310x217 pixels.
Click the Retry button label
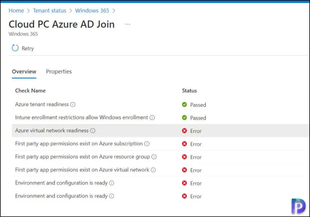pos(28,48)
